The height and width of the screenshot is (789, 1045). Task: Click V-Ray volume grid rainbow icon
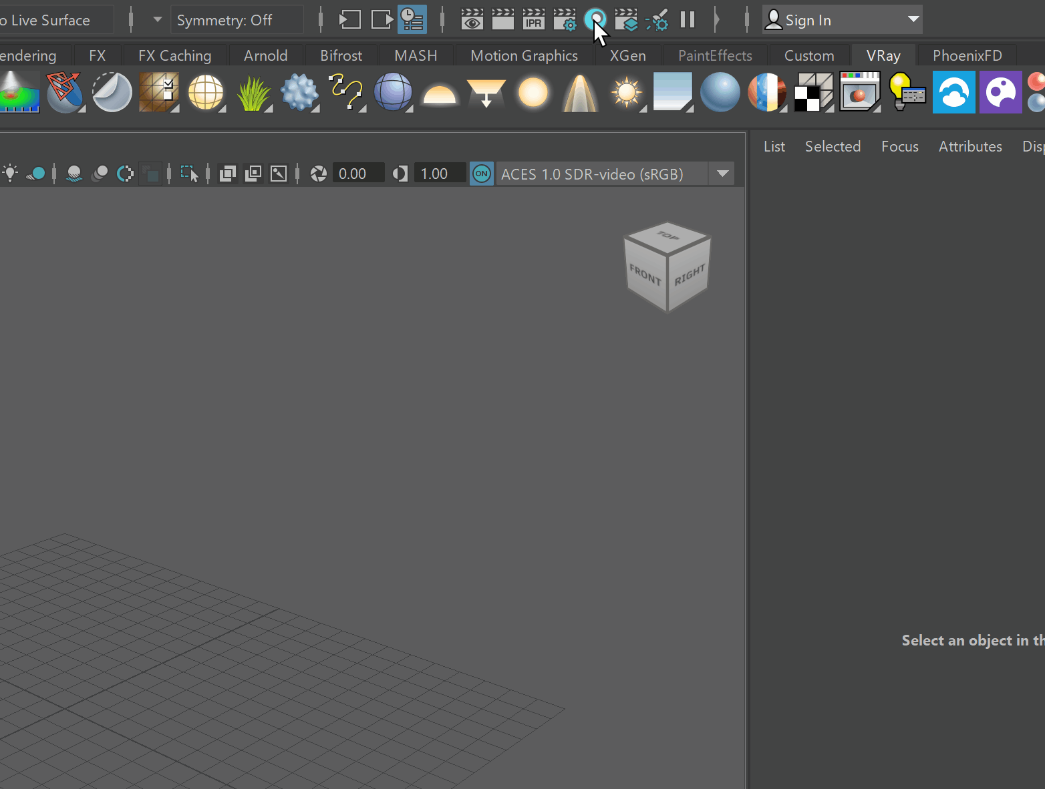point(19,91)
